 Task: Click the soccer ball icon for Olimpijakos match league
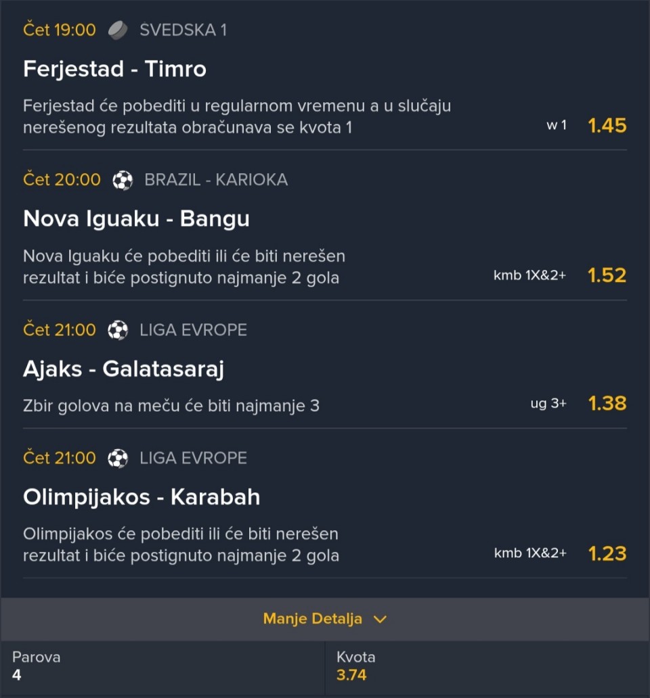coord(118,459)
